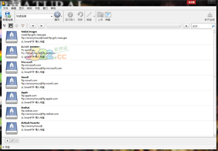Go to parent folder with up arrow
The image size is (218, 151).
click(186, 26)
